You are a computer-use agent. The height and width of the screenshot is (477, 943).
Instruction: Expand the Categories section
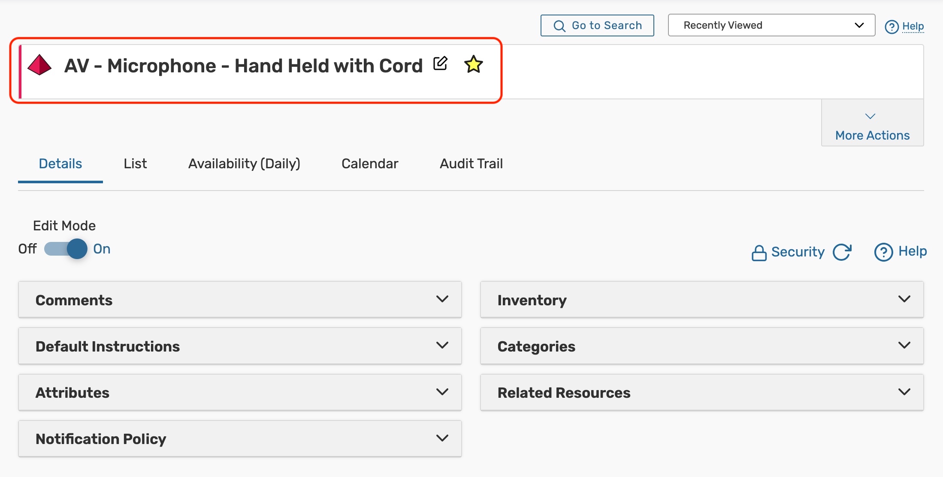point(701,346)
